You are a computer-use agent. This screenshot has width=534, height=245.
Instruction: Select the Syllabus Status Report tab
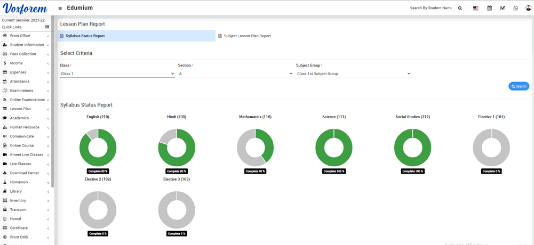(x=85, y=36)
